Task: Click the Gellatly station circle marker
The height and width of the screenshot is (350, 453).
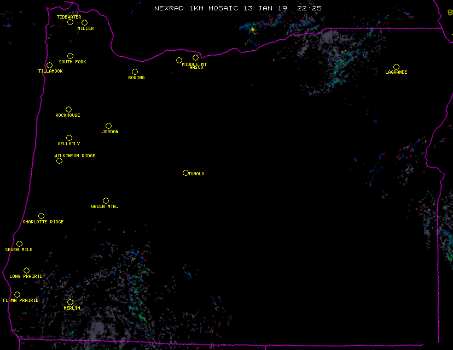Action: pos(69,138)
